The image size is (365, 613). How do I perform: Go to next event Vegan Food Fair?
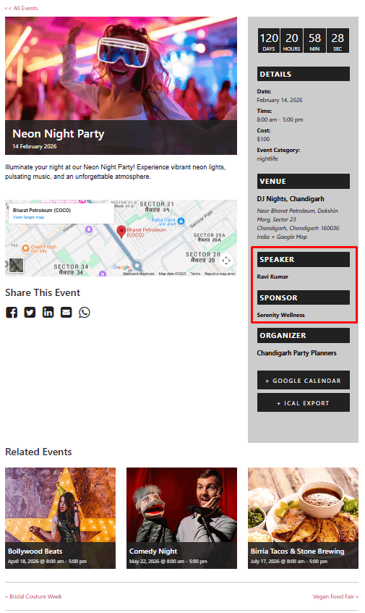tap(335, 596)
